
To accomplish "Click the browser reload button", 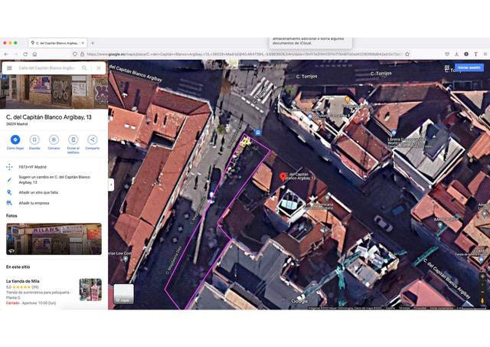I will tap(25, 54).
